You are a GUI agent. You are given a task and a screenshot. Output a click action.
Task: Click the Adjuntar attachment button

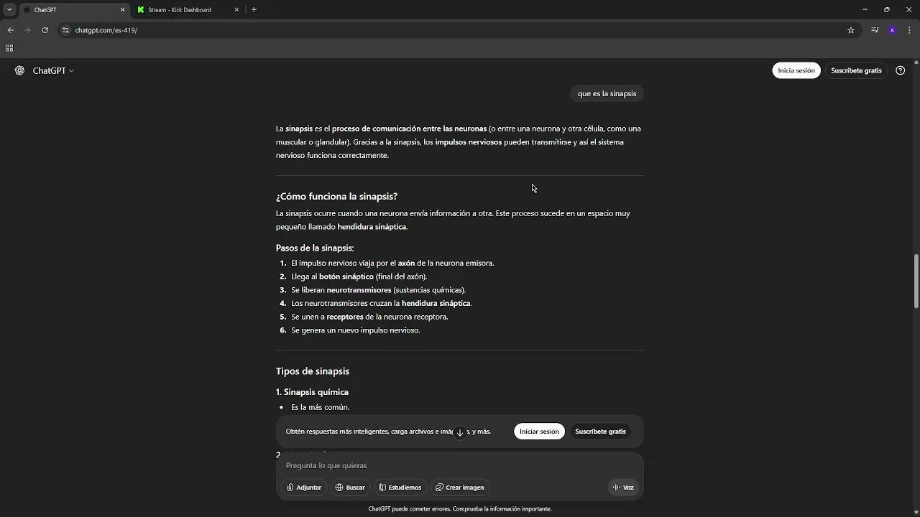coord(304,488)
